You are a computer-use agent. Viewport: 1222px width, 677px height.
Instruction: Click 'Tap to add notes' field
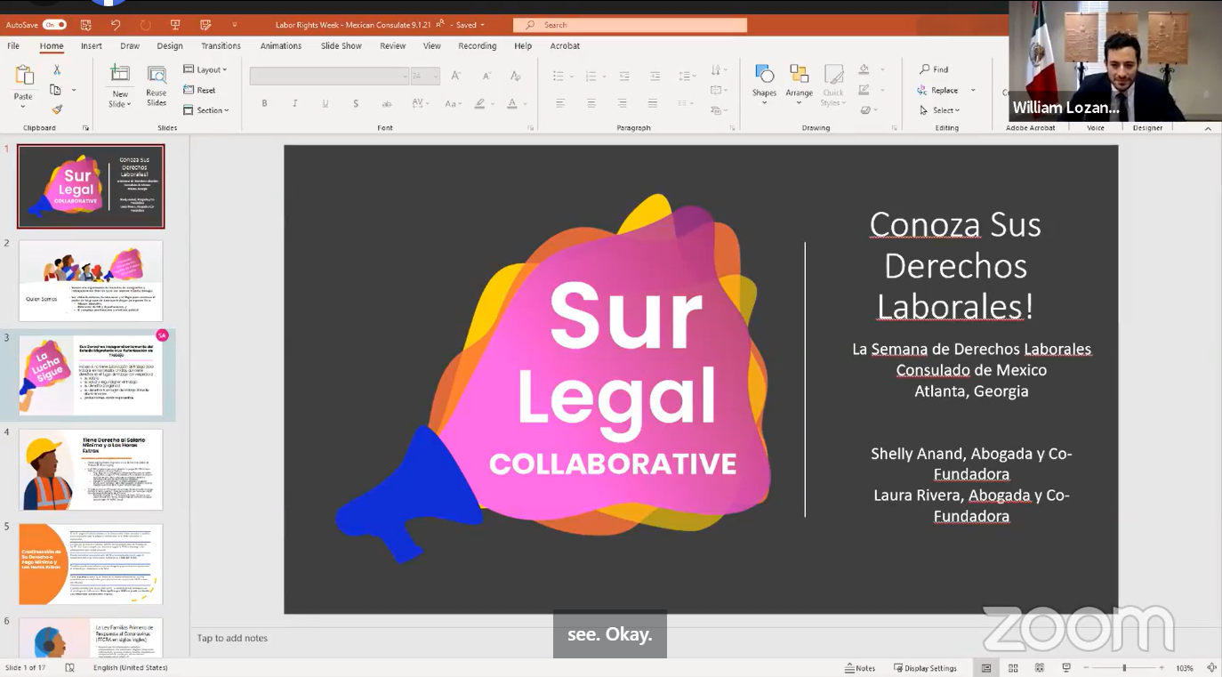(232, 638)
